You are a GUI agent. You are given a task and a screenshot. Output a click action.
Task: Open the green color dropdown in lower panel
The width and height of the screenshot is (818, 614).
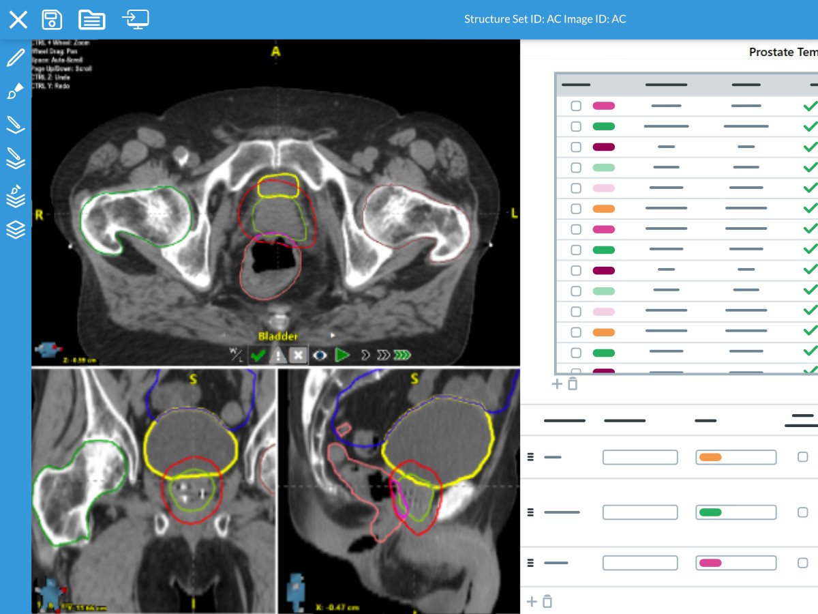point(736,512)
